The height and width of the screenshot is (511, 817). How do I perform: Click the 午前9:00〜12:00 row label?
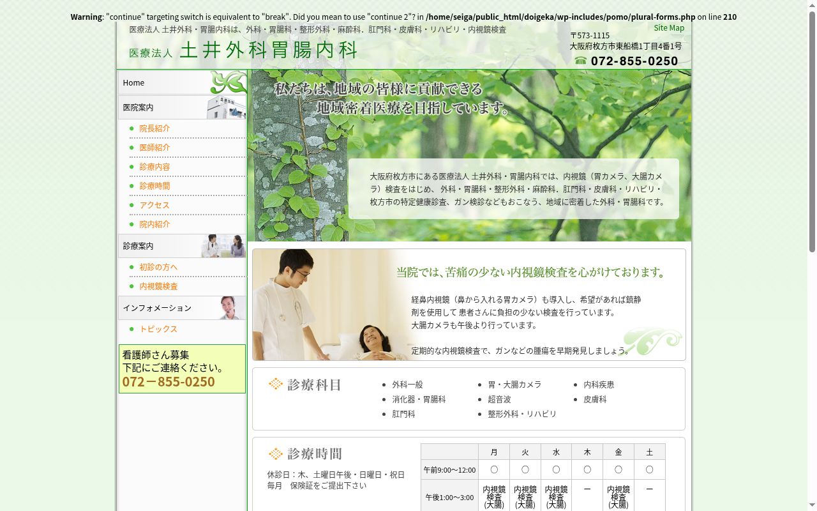point(450,469)
